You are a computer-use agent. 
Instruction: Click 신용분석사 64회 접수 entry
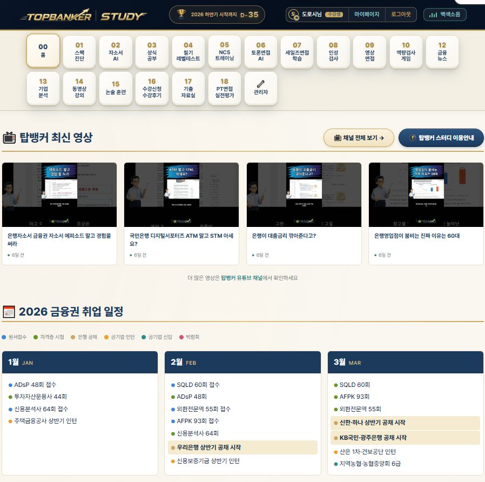(x=41, y=409)
